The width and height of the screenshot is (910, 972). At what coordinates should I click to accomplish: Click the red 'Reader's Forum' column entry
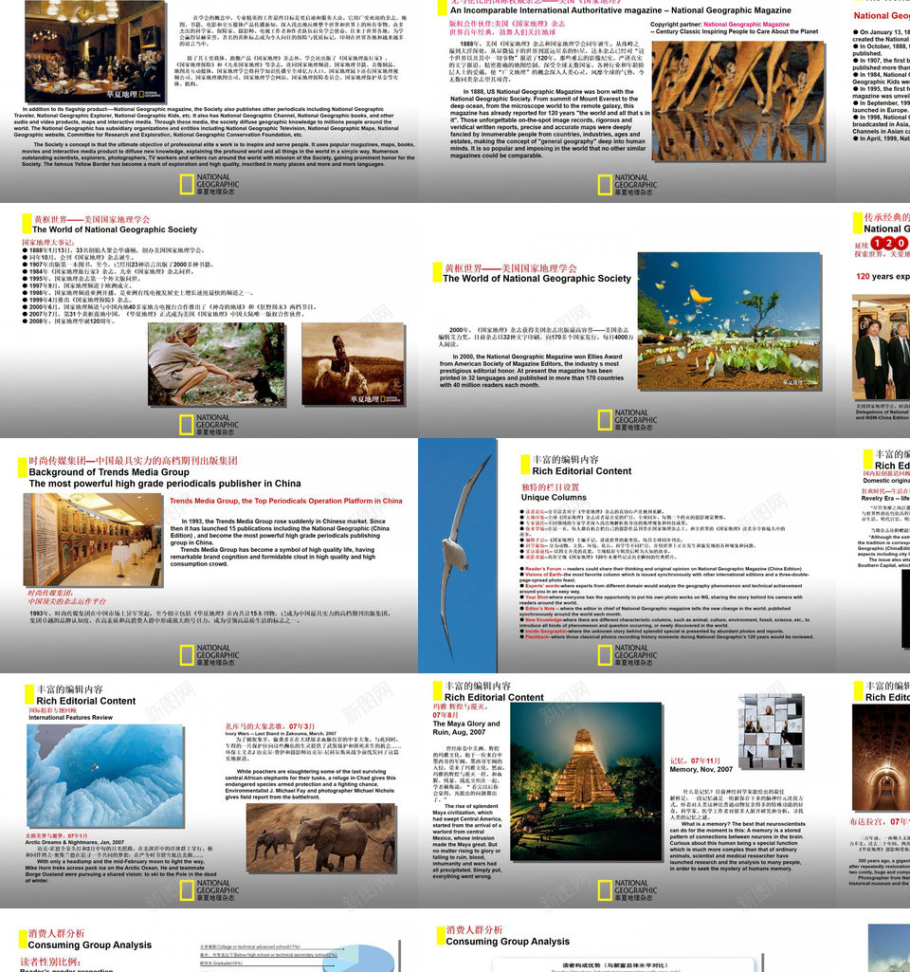pos(542,568)
